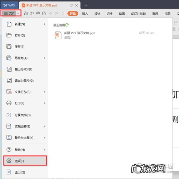Switch to the 幻灯片放映 ribbon tab
This screenshot has width=179, height=179.
(x=139, y=14)
